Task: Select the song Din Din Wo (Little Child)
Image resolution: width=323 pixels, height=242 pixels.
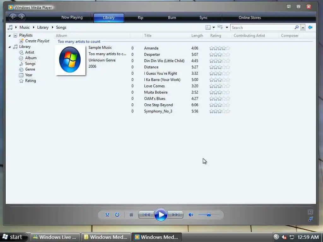Action: click(164, 61)
